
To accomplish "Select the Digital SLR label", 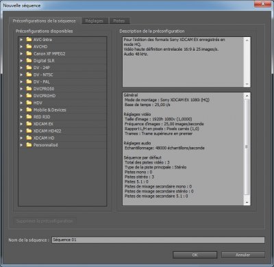I will tap(44, 61).
